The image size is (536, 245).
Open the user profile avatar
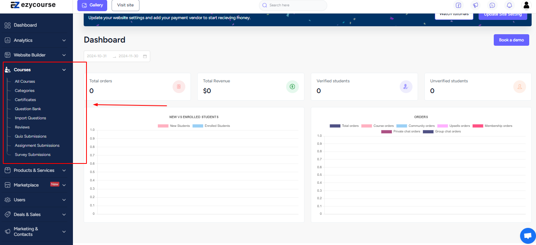tap(526, 5)
